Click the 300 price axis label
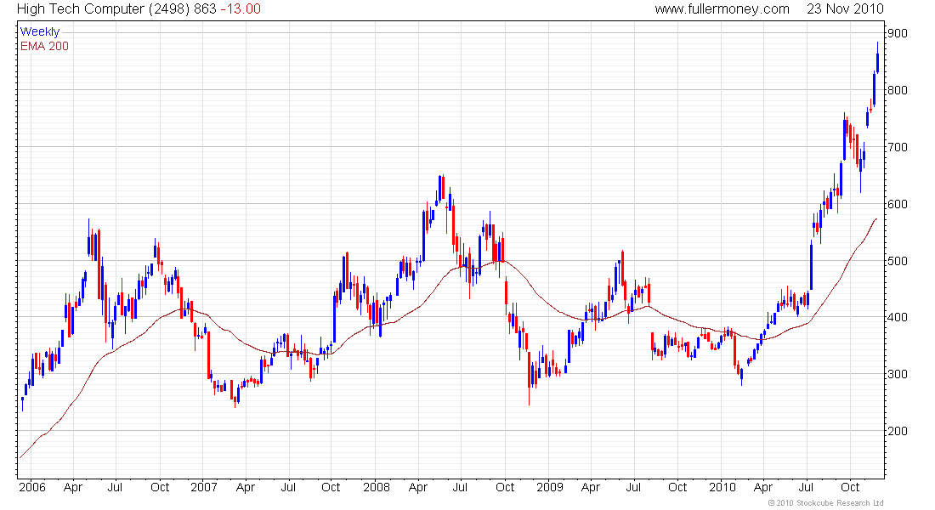Viewport: 935px width, 510px height. (898, 374)
